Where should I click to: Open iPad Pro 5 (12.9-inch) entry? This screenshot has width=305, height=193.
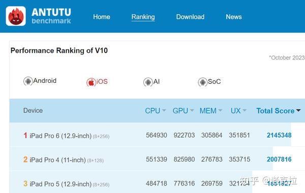click(70, 184)
